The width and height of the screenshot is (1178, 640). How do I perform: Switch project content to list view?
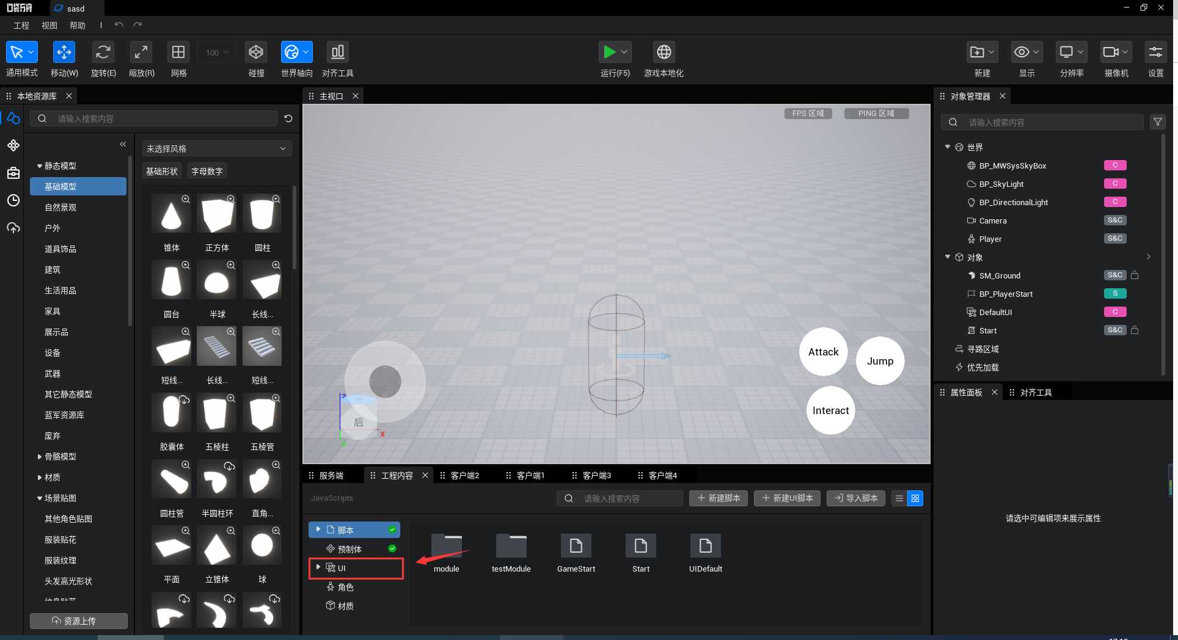click(x=899, y=498)
